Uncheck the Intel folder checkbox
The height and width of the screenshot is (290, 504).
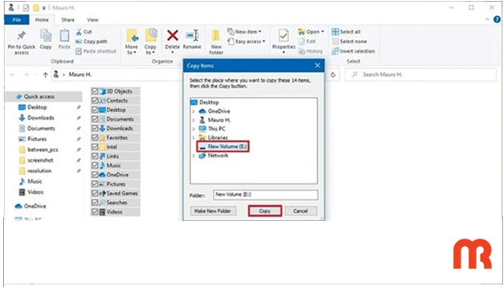pos(95,147)
